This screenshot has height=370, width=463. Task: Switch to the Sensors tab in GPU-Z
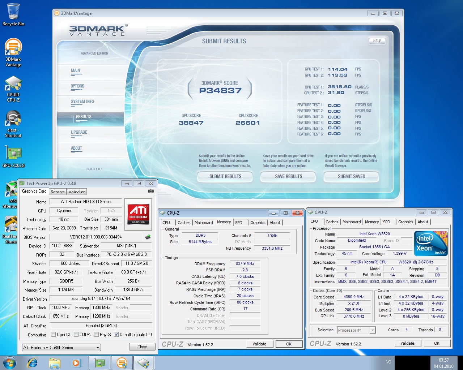(x=58, y=192)
